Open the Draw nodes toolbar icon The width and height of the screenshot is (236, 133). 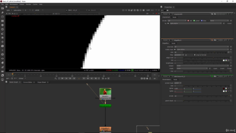click(3, 13)
